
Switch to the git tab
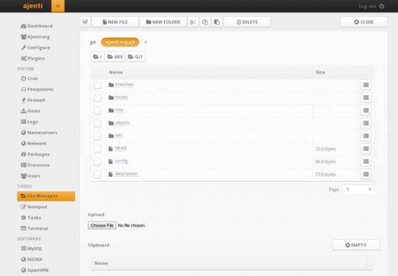point(93,42)
